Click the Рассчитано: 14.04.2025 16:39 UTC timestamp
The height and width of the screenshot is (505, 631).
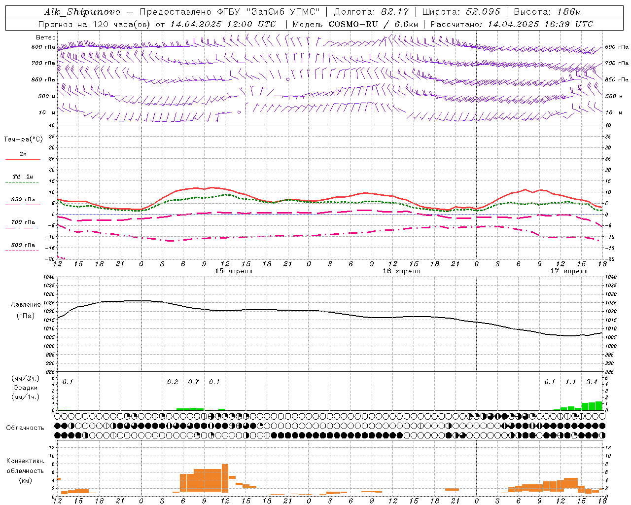click(512, 24)
